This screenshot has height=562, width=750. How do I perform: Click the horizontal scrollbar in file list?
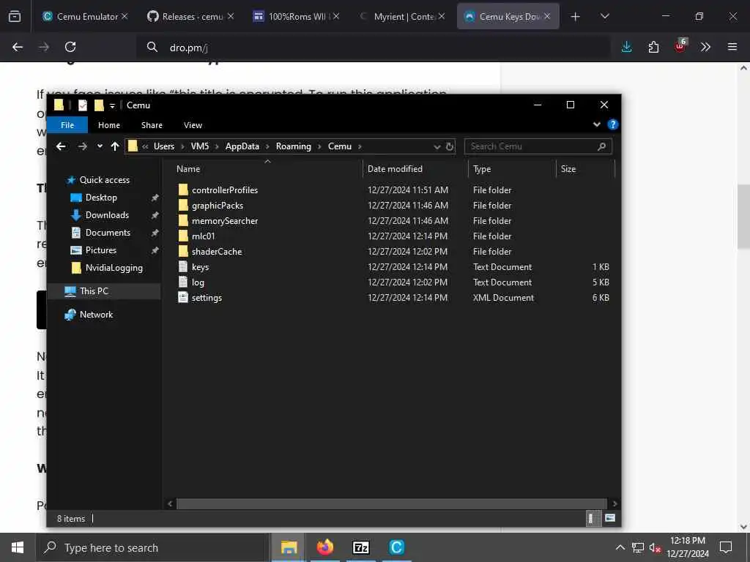391,504
